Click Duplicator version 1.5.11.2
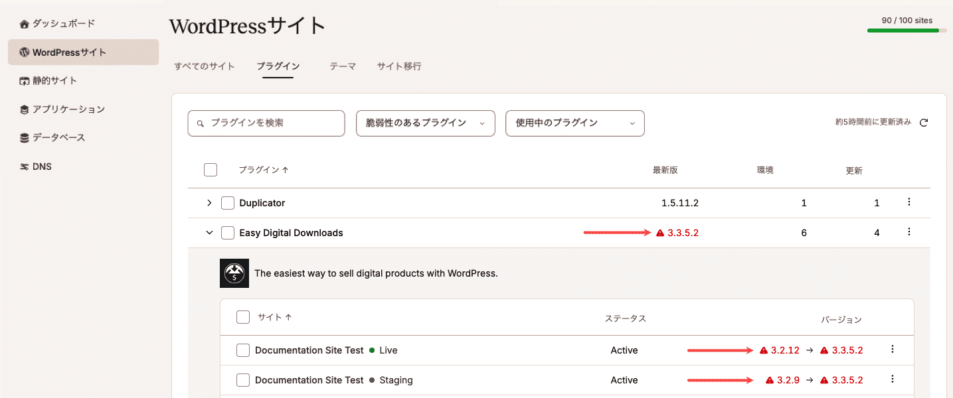Image resolution: width=953 pixels, height=398 pixels. [x=680, y=203]
